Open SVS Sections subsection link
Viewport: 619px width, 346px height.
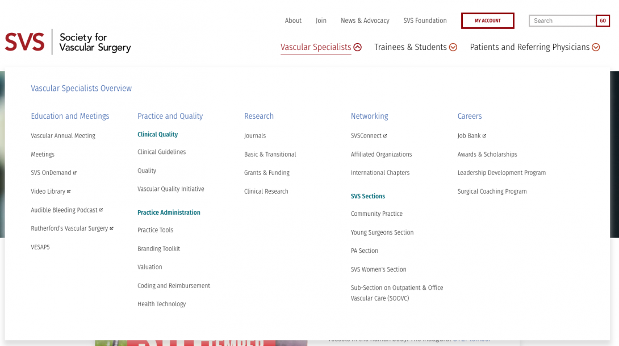368,197
